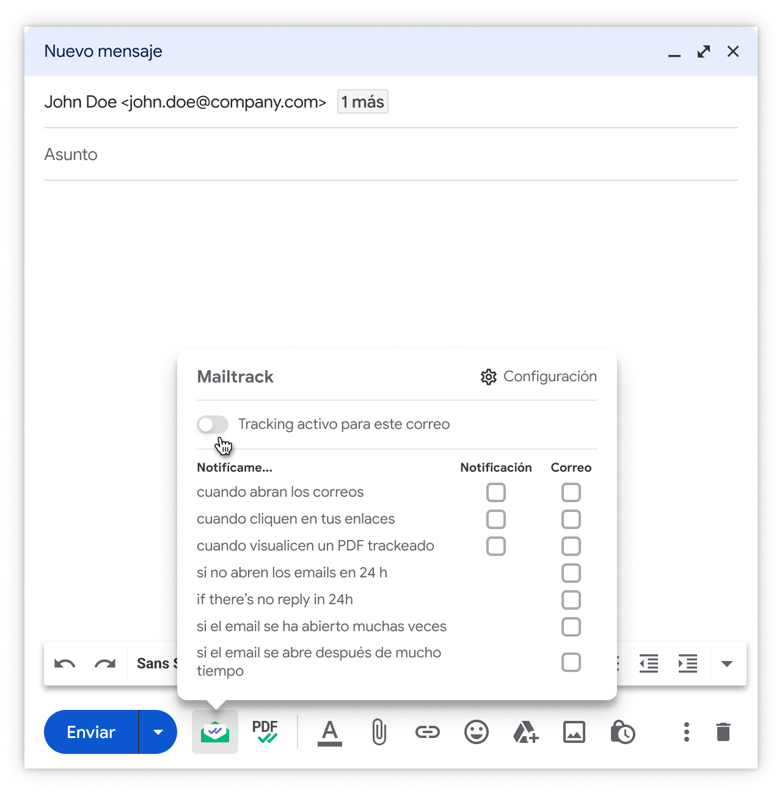
Task: Attach a file with paperclip icon
Action: click(x=379, y=732)
